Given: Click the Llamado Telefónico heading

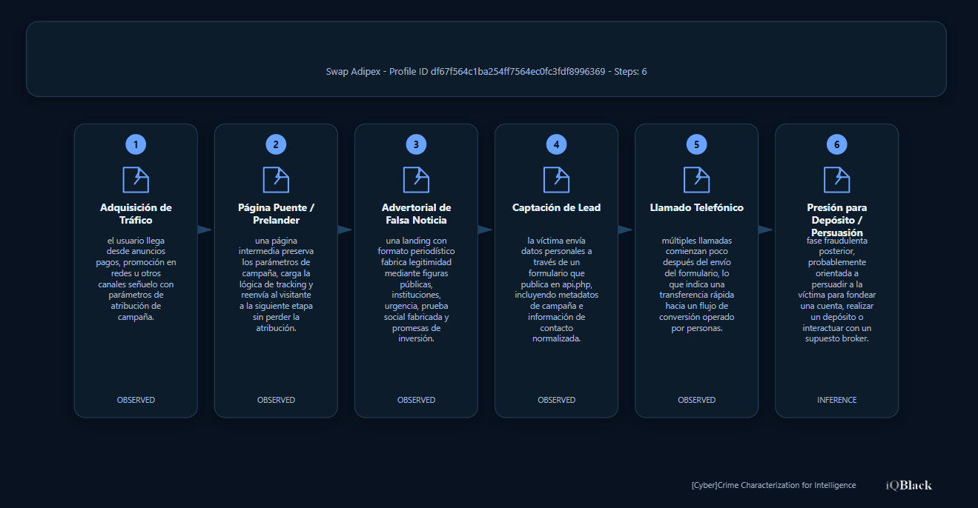Looking at the screenshot, I should [696, 208].
